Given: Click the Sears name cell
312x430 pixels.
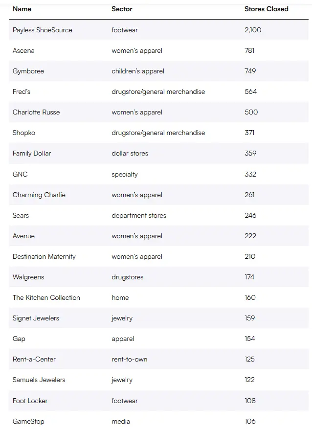Looking at the screenshot, I should click(x=21, y=215).
